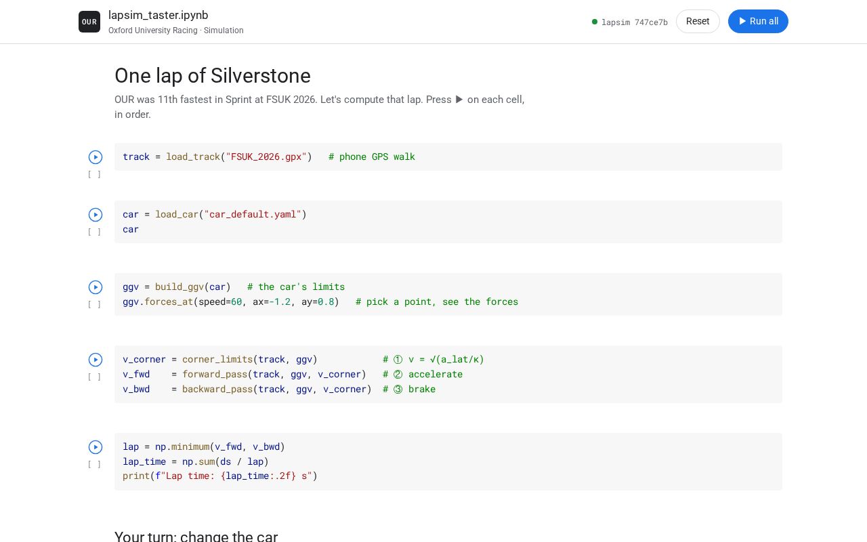The width and height of the screenshot is (867, 542).
Task: Click the Run all button
Action: [x=758, y=21]
